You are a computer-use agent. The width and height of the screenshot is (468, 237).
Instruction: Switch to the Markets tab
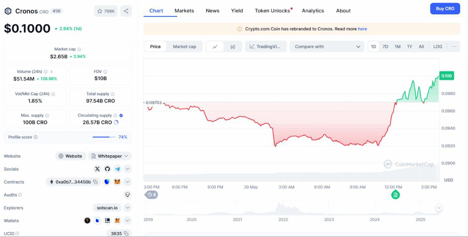point(184,11)
